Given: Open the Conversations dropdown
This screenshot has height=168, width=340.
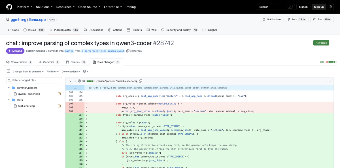Looking at the screenshot, I should (x=71, y=72).
